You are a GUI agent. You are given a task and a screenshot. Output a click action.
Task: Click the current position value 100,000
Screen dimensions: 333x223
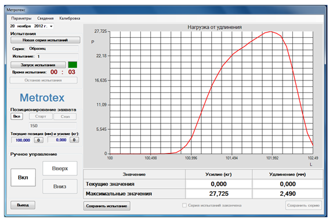pos(21,140)
